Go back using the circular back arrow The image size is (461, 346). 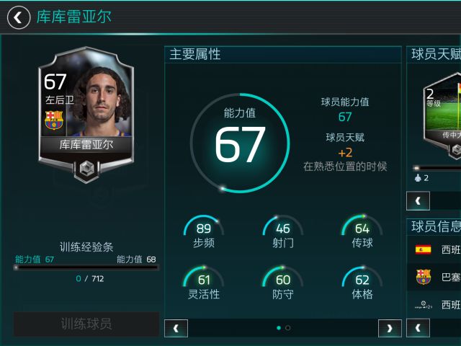click(19, 17)
